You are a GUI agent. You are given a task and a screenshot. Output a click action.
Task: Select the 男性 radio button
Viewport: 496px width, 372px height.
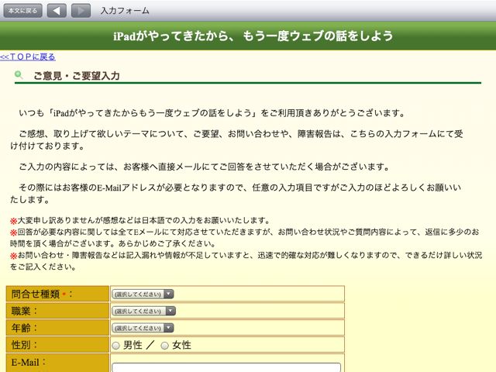[116, 346]
